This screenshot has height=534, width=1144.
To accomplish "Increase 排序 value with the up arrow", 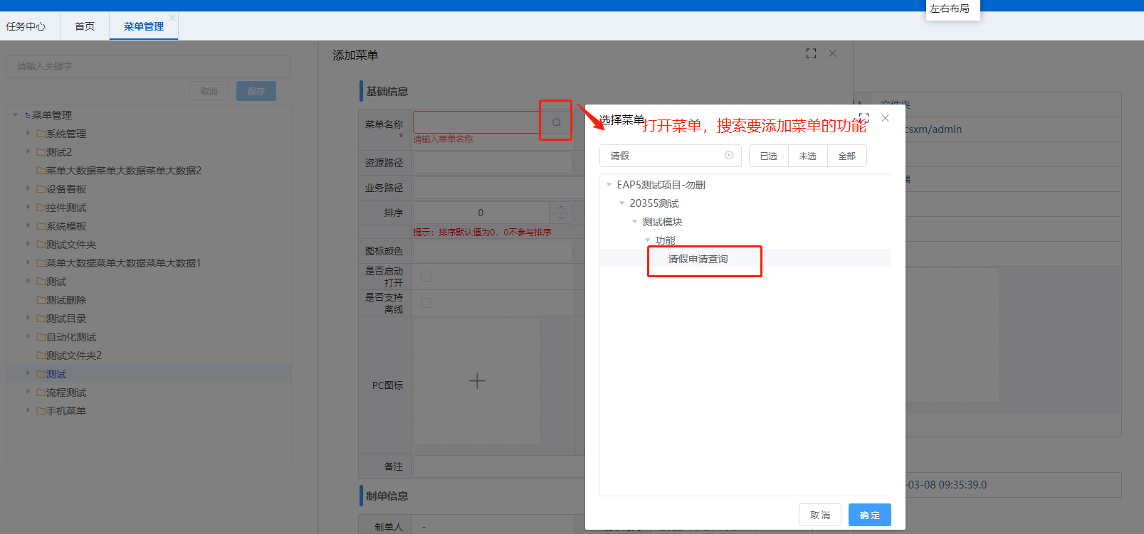I will point(561,208).
